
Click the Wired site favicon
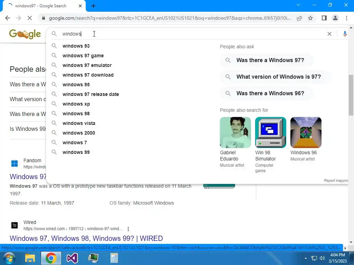click(x=15, y=225)
